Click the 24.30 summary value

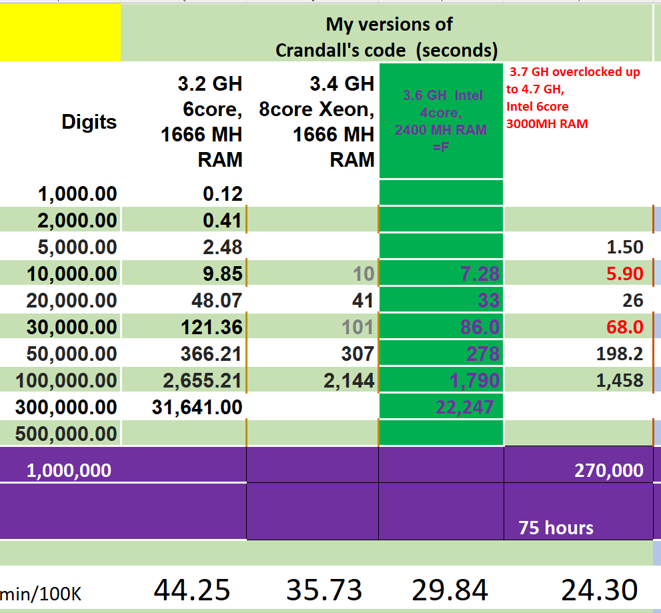tap(599, 590)
